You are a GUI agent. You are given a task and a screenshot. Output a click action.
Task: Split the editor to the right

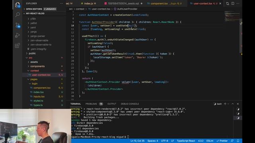pos(233,4)
